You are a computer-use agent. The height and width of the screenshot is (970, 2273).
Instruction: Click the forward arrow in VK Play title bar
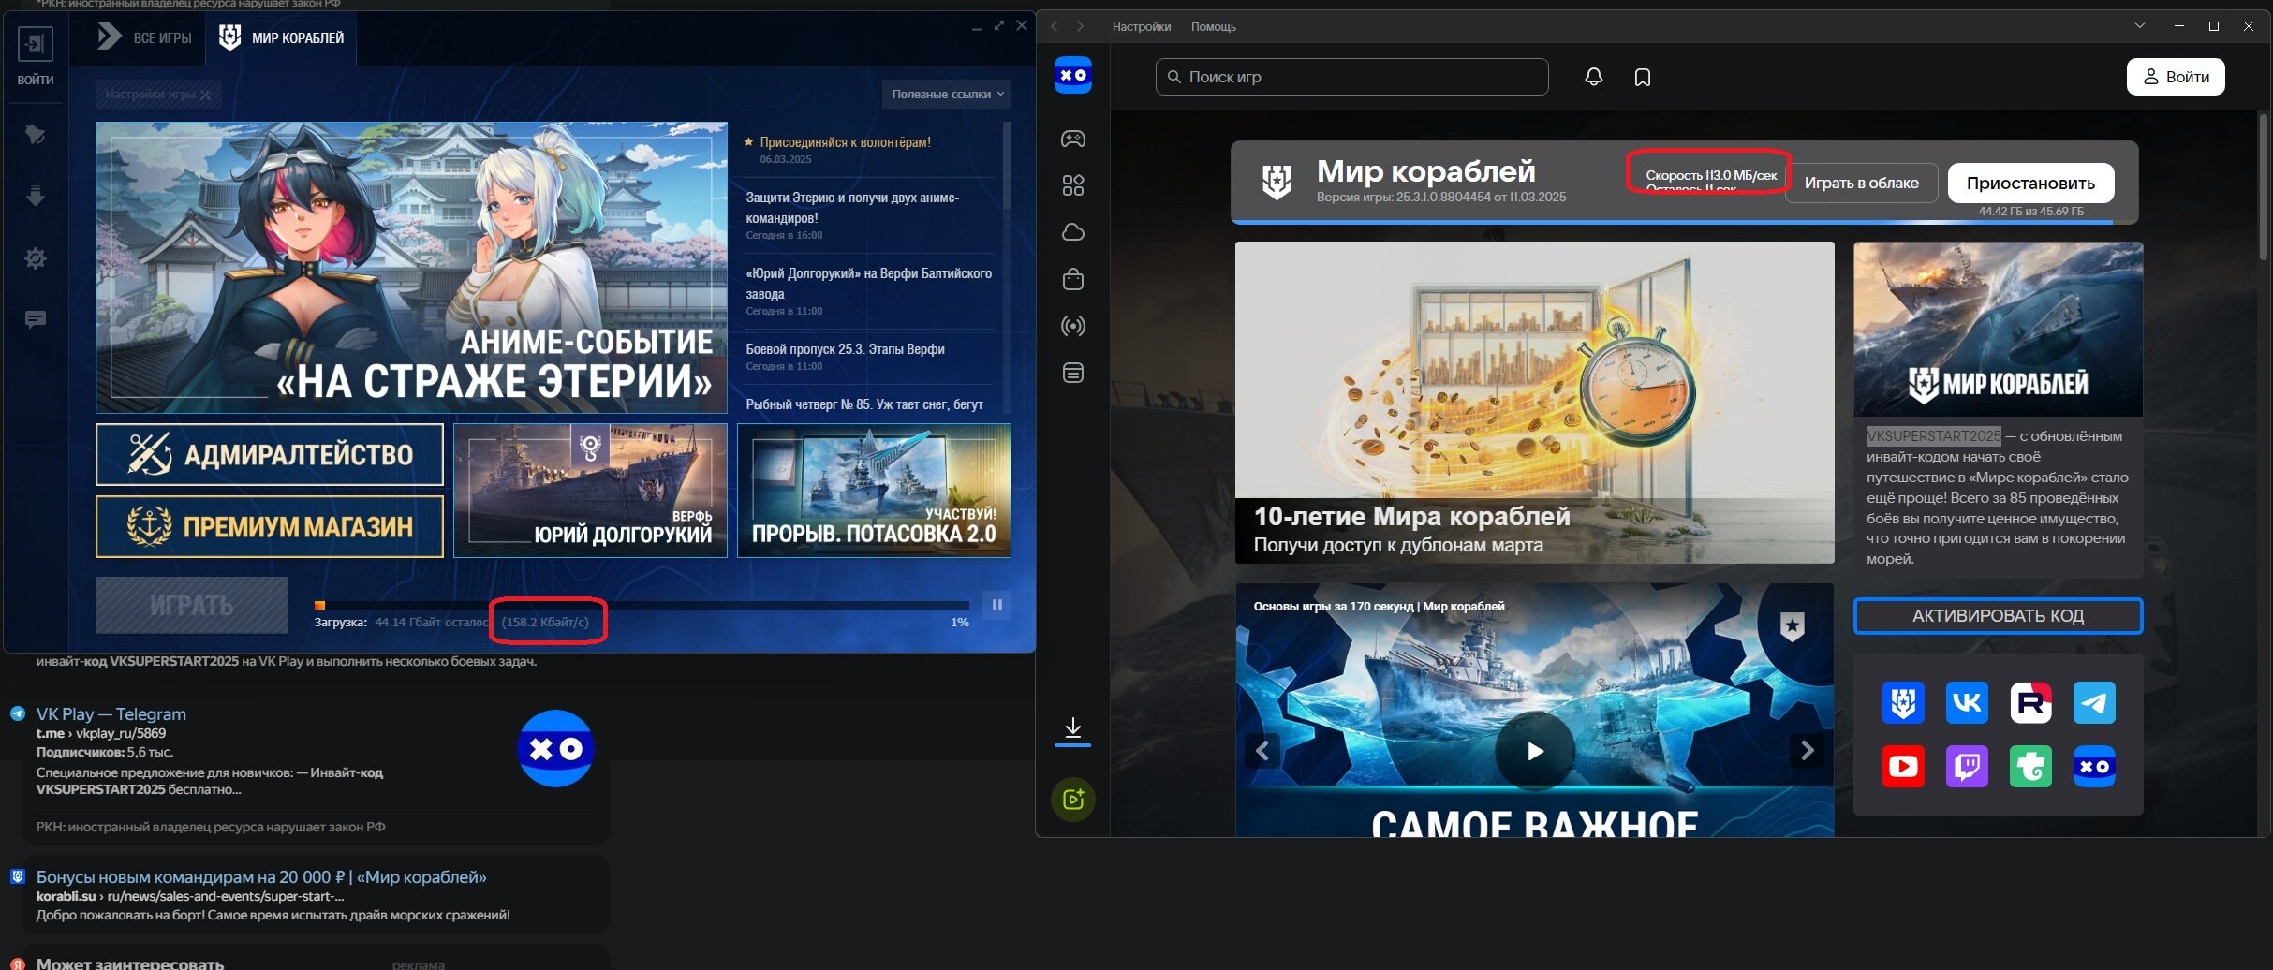coord(1080,26)
